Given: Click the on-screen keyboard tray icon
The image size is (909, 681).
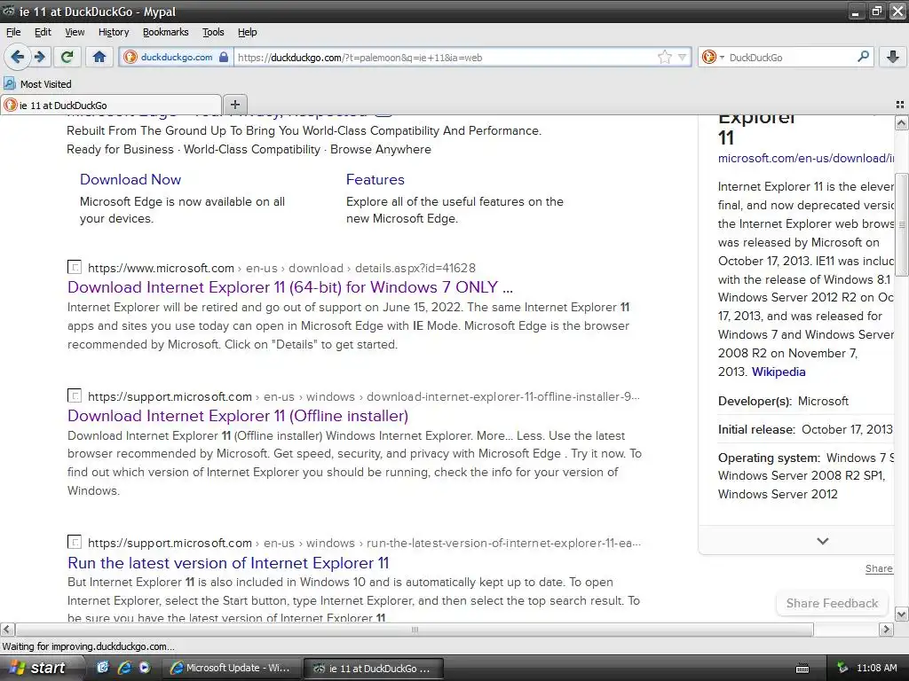Looking at the screenshot, I should pos(802,669).
